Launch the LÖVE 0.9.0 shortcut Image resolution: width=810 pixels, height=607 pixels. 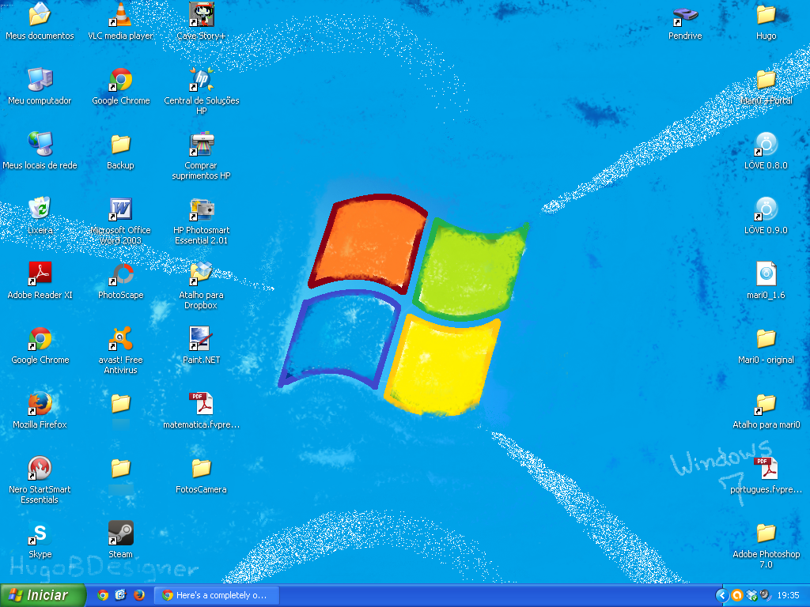pyautogui.click(x=766, y=209)
